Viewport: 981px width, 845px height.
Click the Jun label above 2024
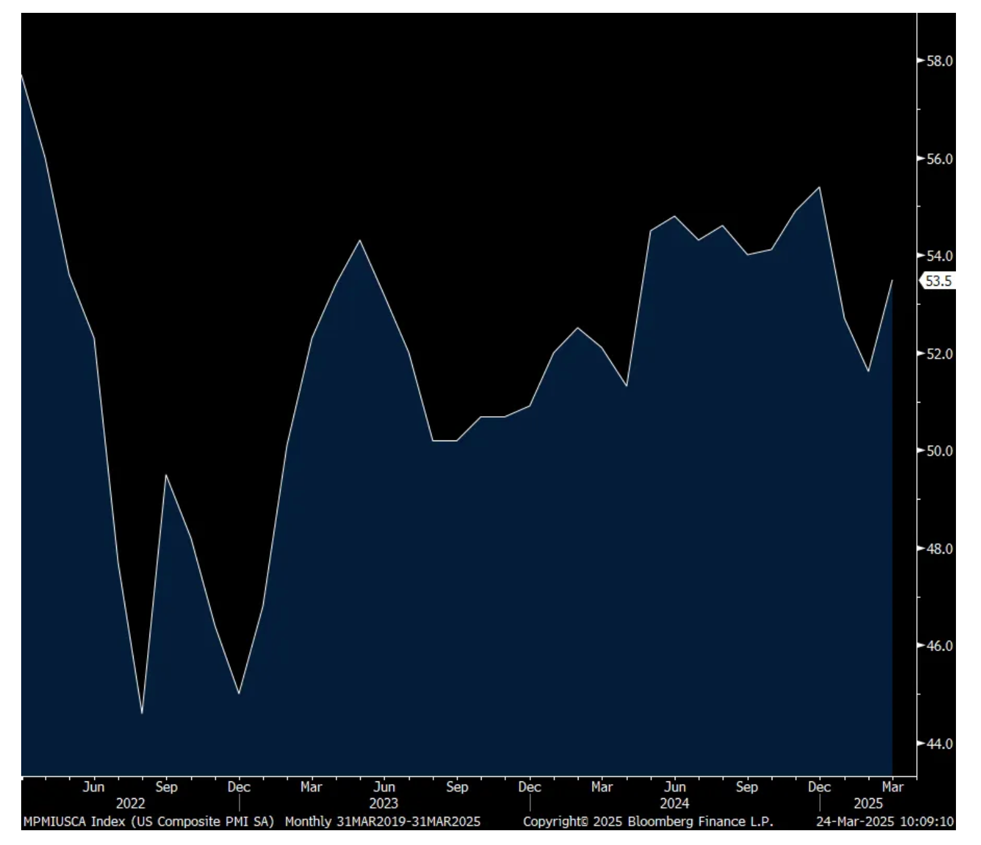[x=674, y=787]
